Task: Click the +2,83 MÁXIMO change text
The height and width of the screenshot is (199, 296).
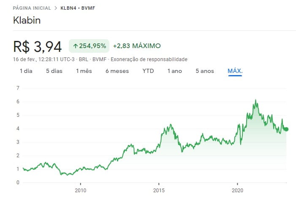Action: pyautogui.click(x=137, y=46)
